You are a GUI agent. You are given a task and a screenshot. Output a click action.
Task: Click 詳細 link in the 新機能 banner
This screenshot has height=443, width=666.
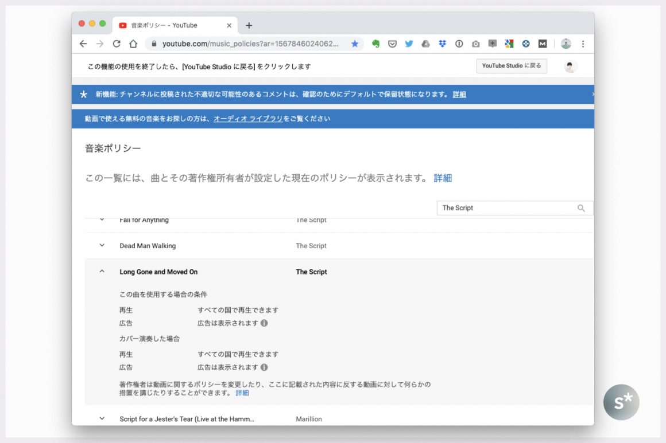(459, 95)
